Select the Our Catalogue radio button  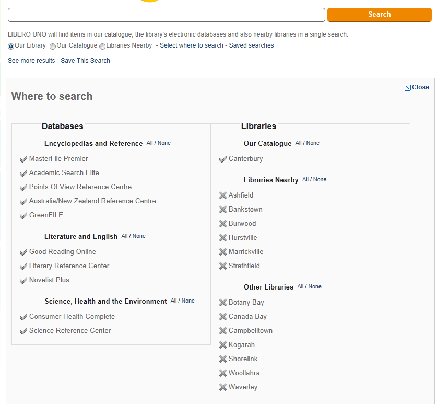point(53,47)
